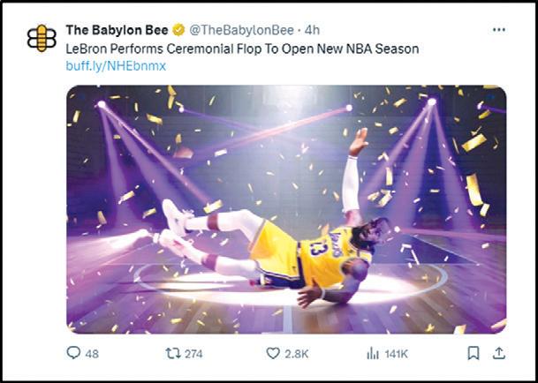The image size is (538, 383).
Task: Click the 2.8K likes count
Action: click(295, 354)
